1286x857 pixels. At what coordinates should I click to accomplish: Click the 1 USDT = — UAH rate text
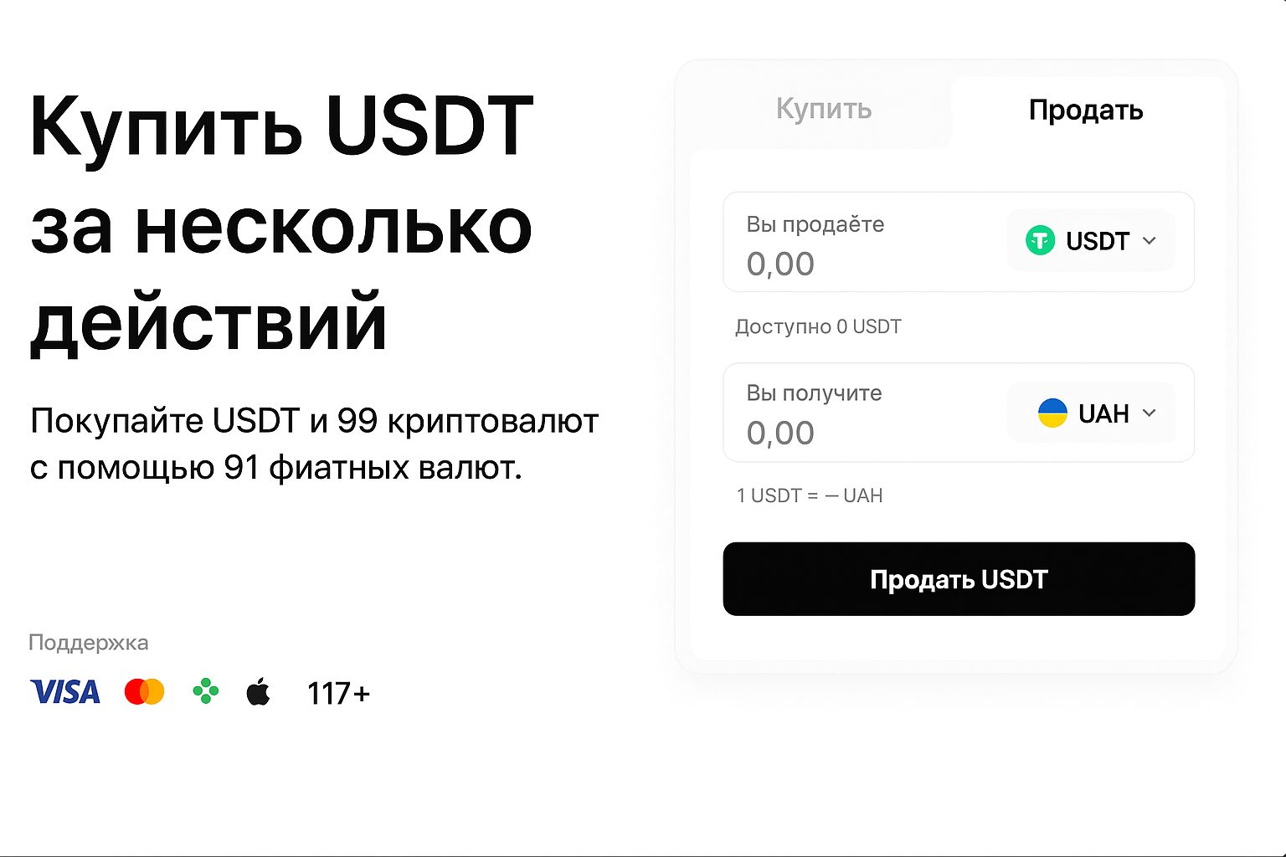(810, 495)
